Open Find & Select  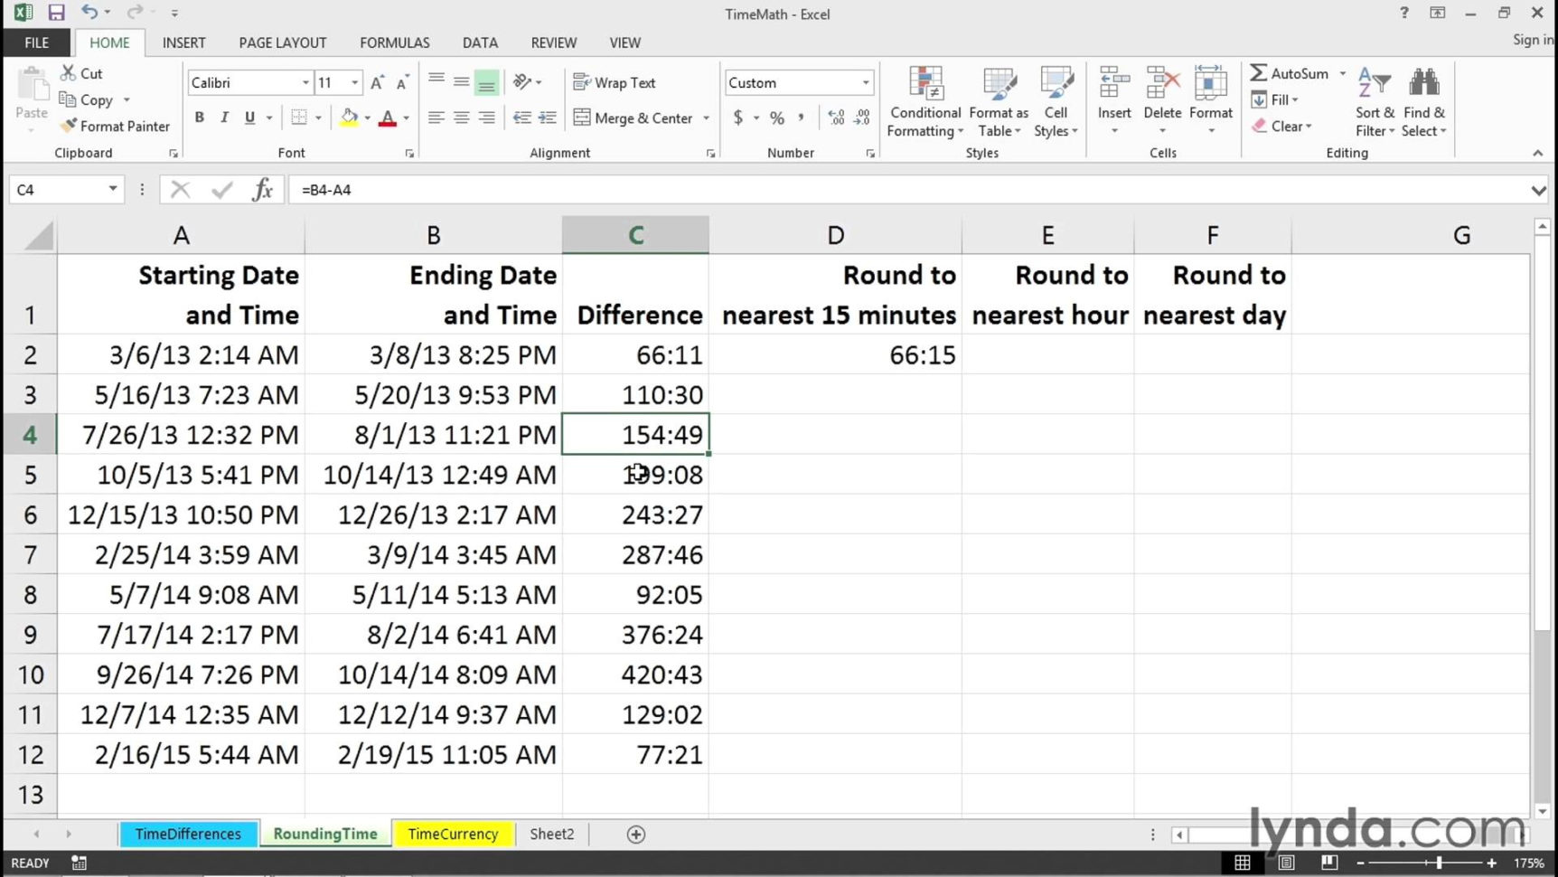pyautogui.click(x=1423, y=101)
